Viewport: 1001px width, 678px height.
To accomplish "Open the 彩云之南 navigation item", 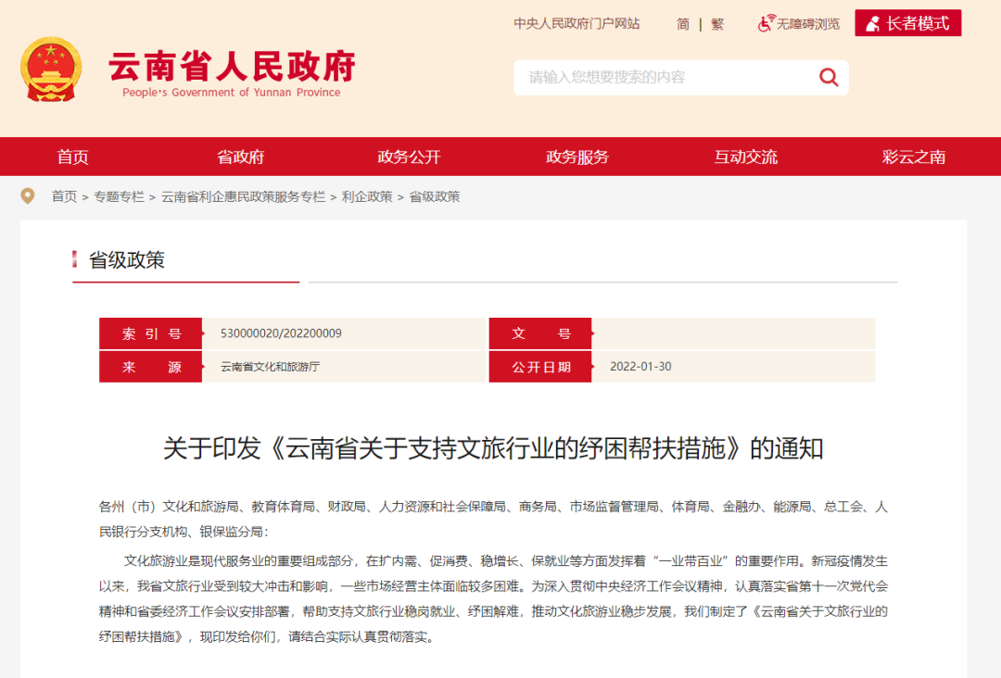I will (x=914, y=157).
